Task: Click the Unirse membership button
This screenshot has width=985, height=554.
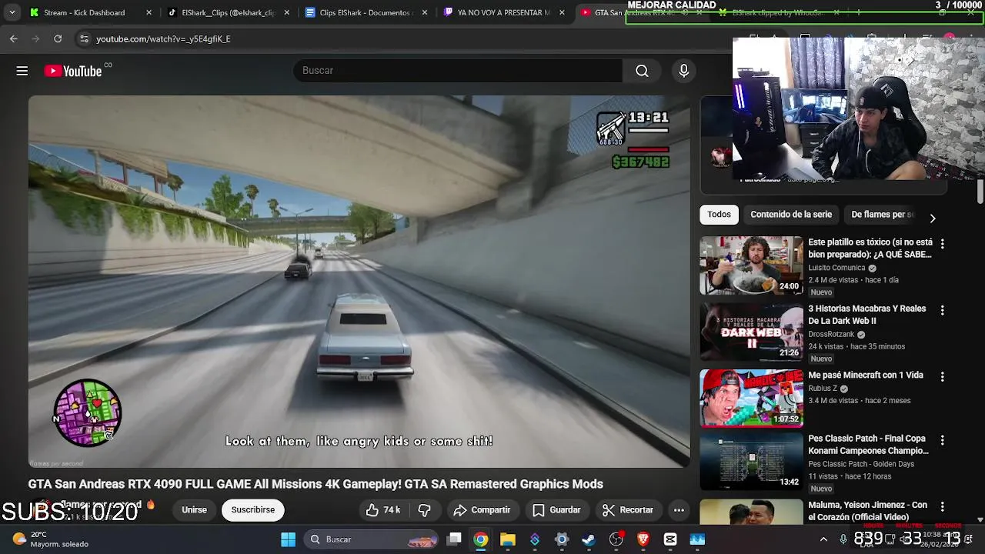Action: point(194,510)
